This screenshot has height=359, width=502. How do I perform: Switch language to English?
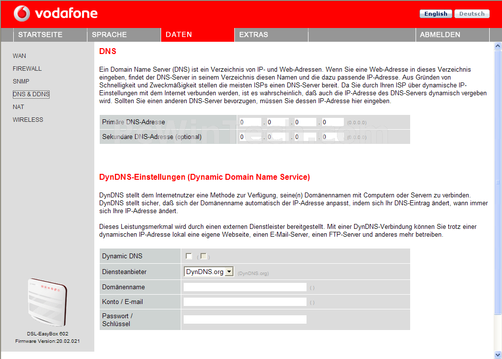tap(436, 14)
